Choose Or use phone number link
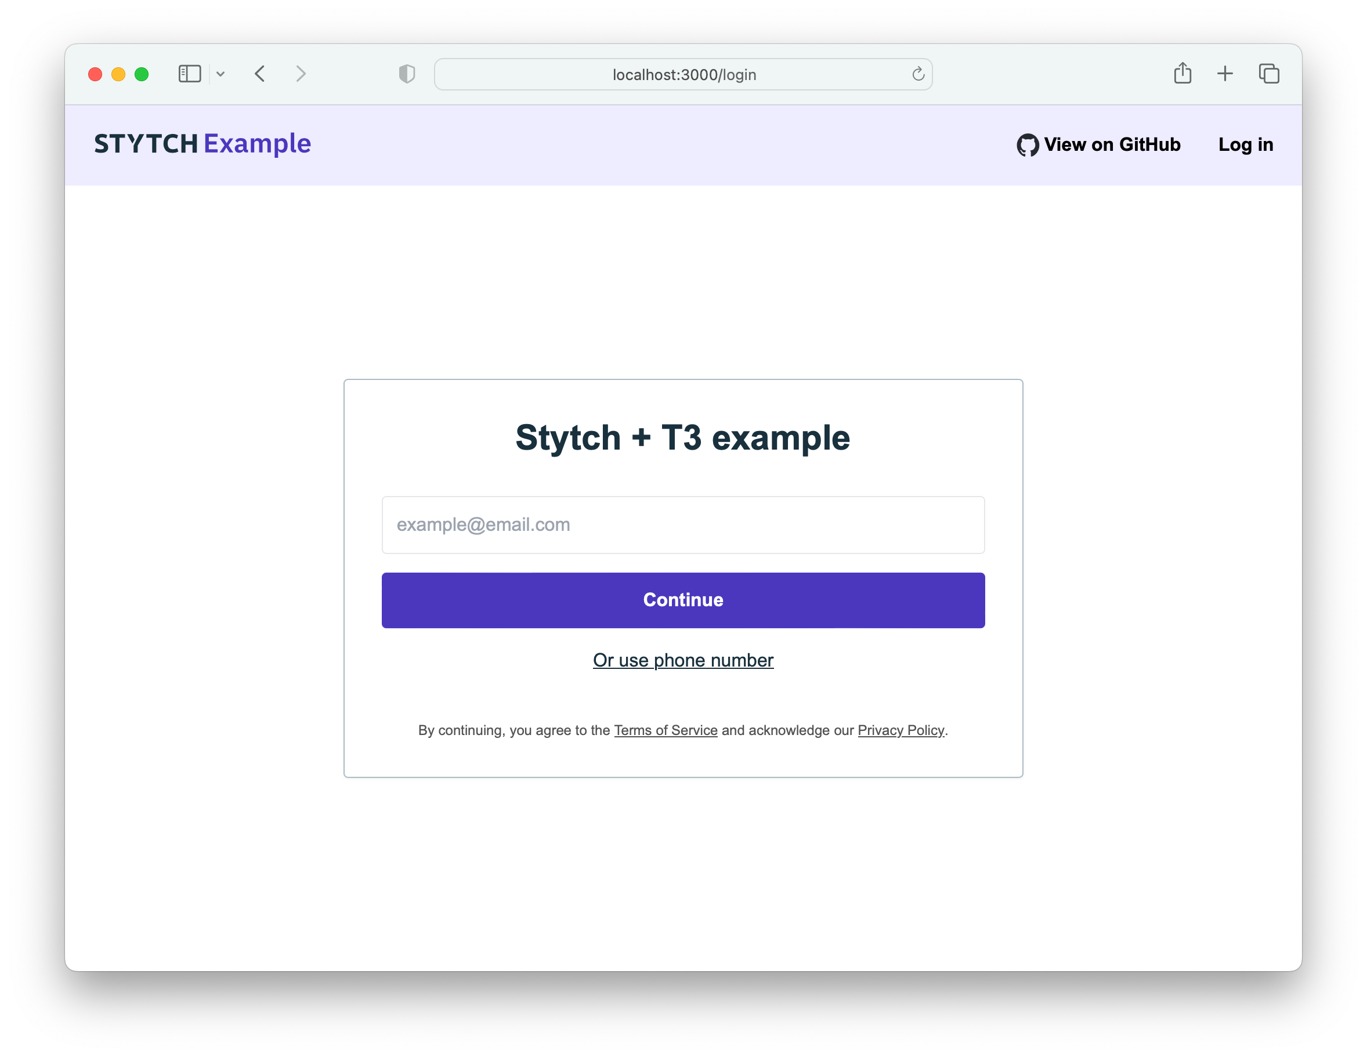The image size is (1367, 1057). (683, 660)
